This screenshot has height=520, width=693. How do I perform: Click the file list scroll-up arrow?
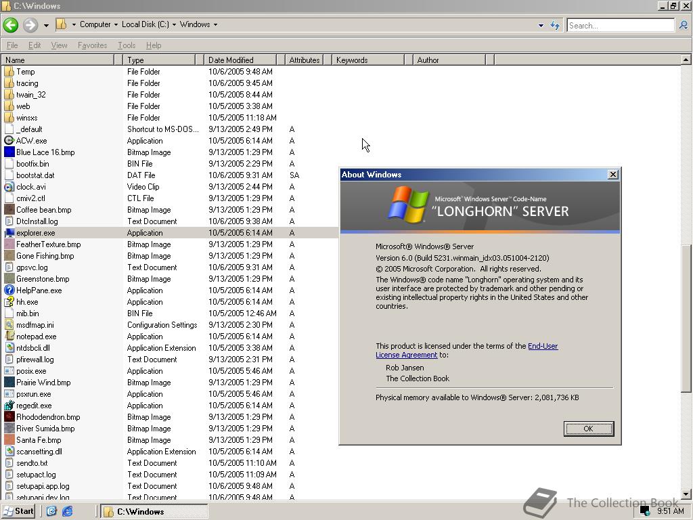tap(686, 60)
